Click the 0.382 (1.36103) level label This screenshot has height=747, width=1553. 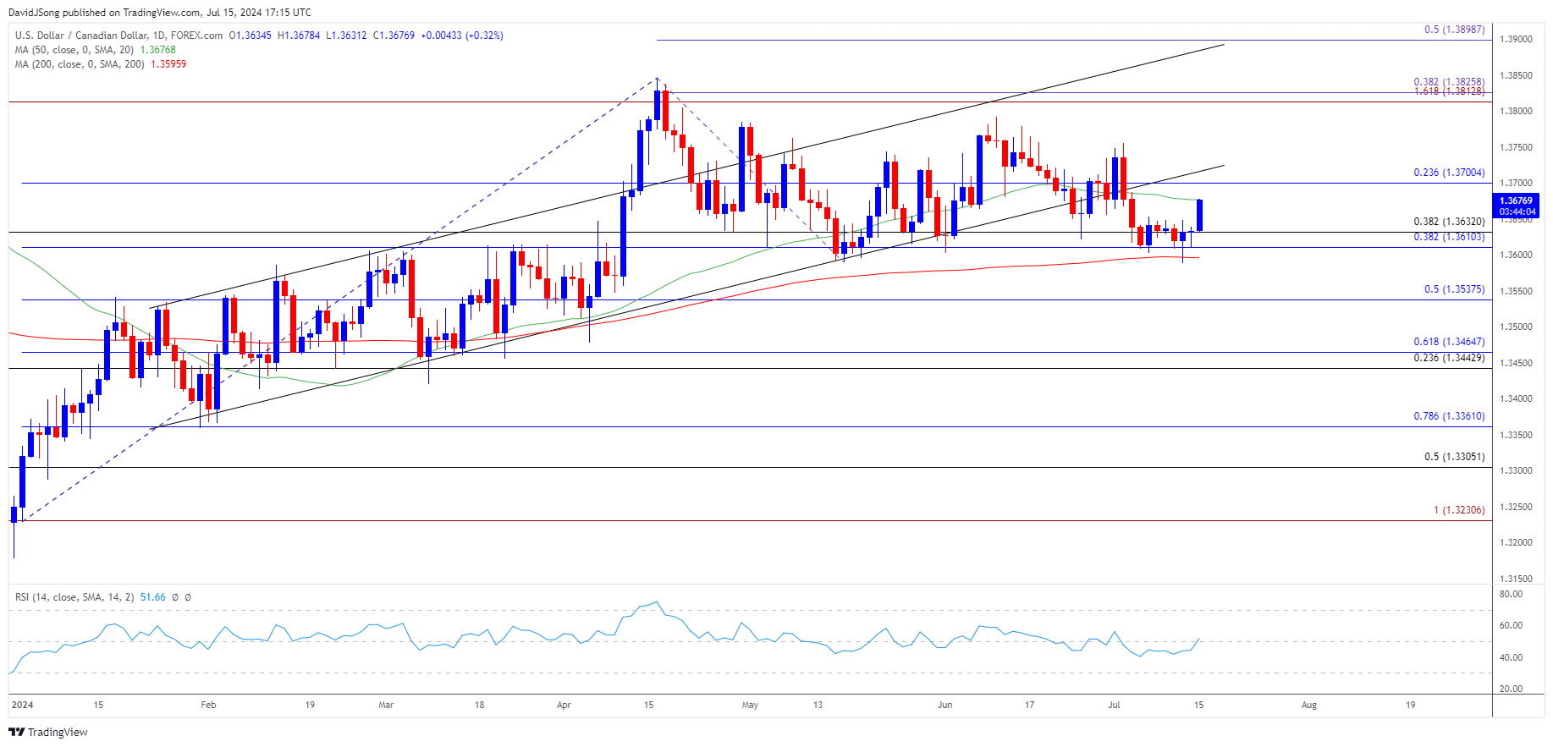tap(1449, 237)
